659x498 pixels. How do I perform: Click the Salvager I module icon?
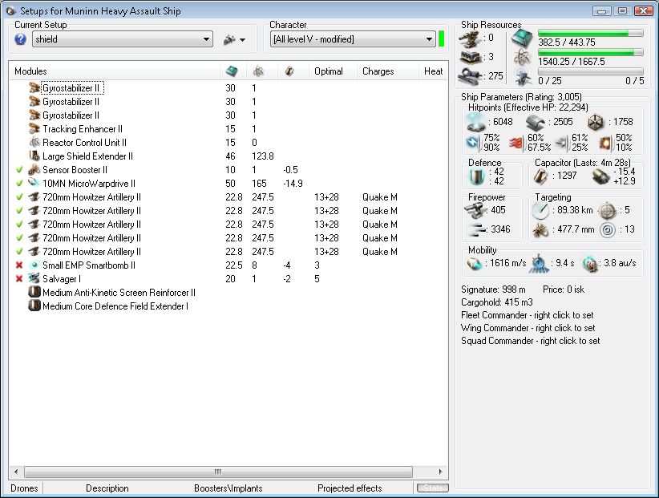pyautogui.click(x=34, y=278)
